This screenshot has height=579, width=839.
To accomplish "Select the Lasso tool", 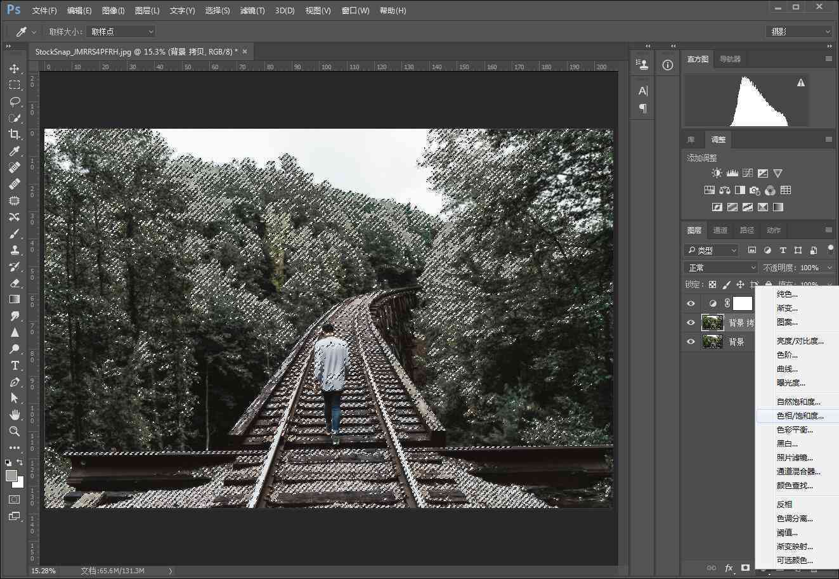I will point(15,101).
